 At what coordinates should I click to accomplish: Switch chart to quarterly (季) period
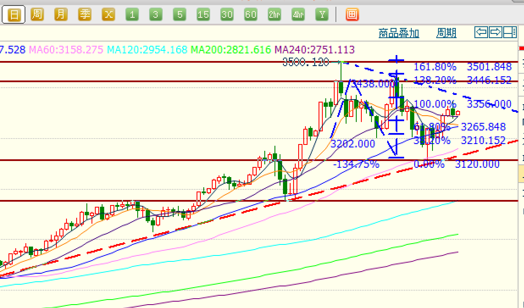(85, 15)
